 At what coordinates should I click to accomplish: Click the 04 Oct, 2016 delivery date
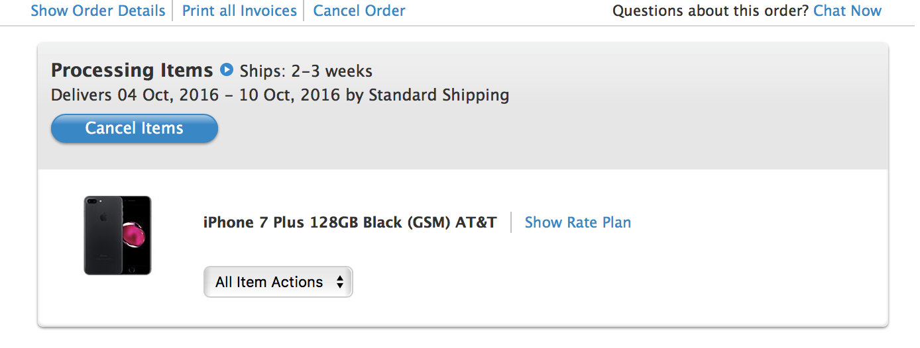168,95
